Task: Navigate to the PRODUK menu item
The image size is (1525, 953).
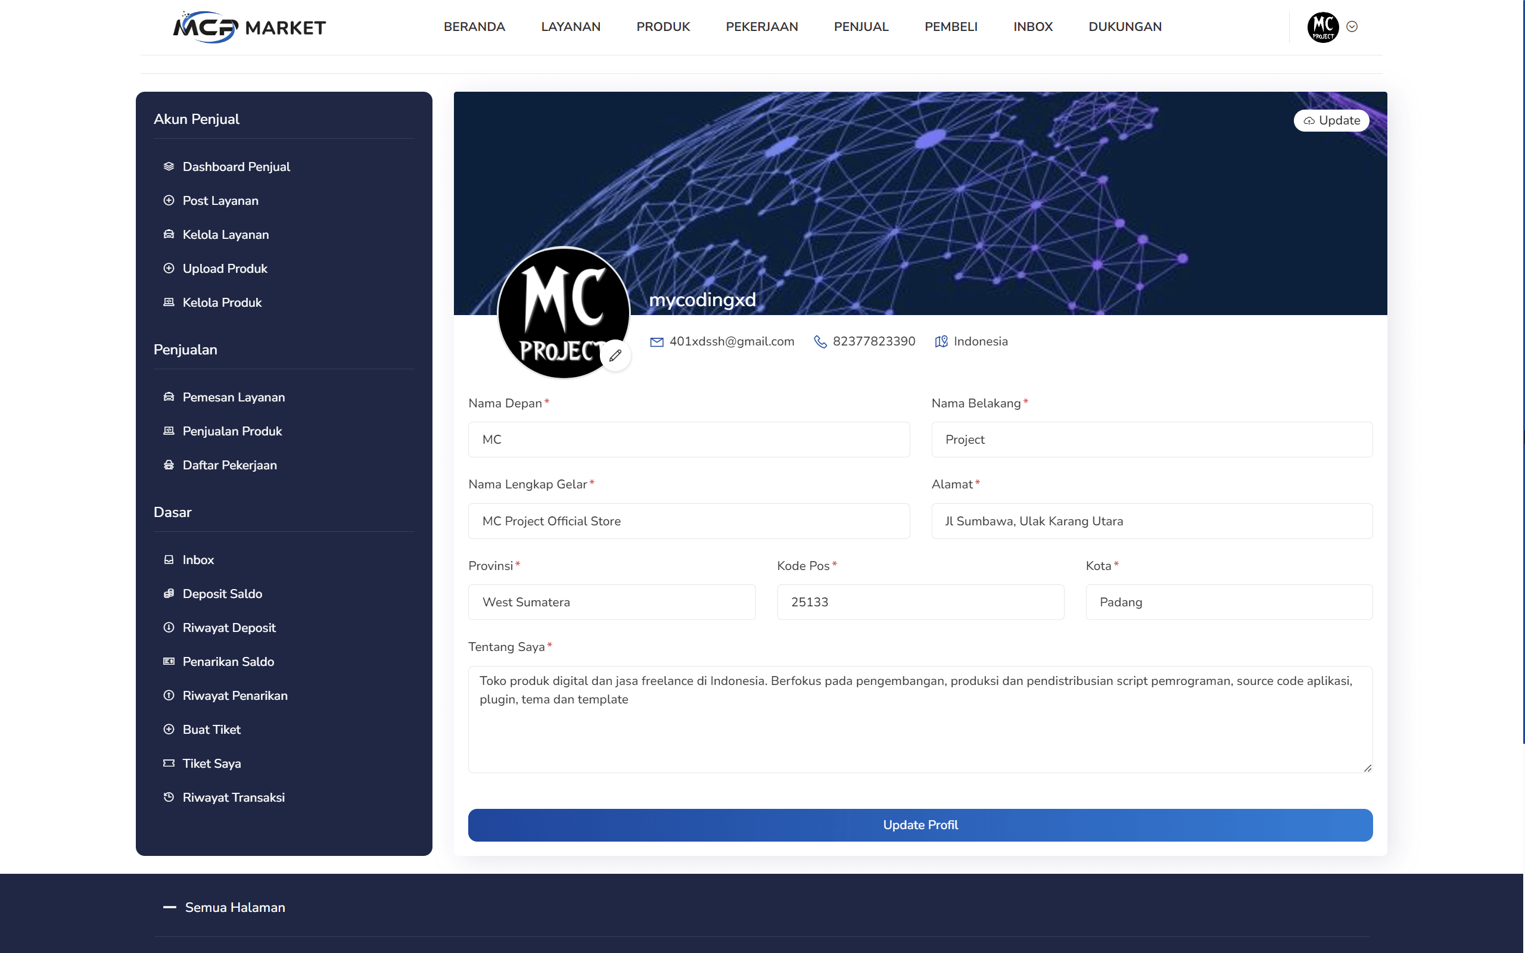Action: pyautogui.click(x=663, y=26)
